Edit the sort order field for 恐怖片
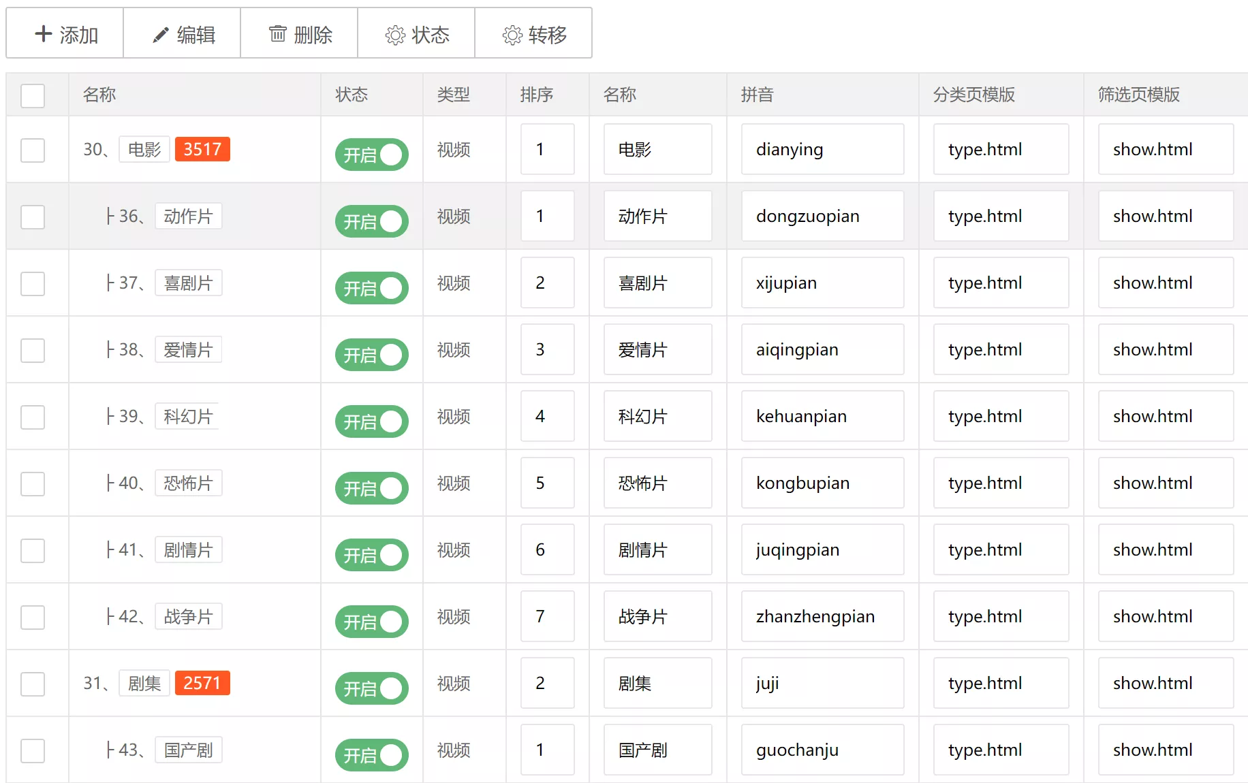The height and width of the screenshot is (783, 1248). point(547,483)
